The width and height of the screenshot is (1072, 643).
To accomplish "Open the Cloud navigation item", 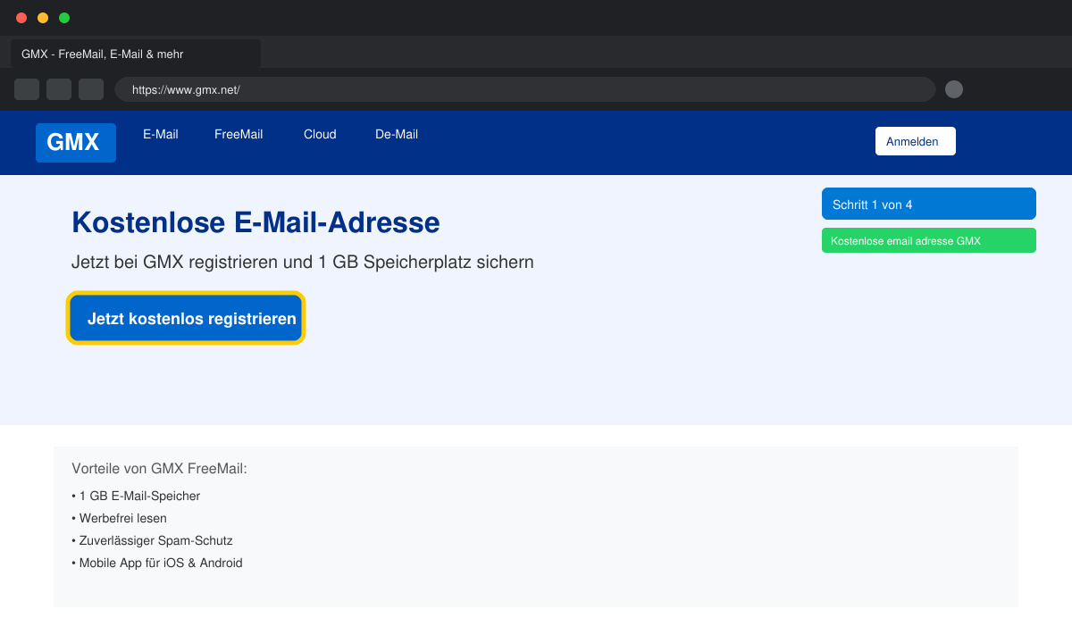I will pyautogui.click(x=320, y=135).
